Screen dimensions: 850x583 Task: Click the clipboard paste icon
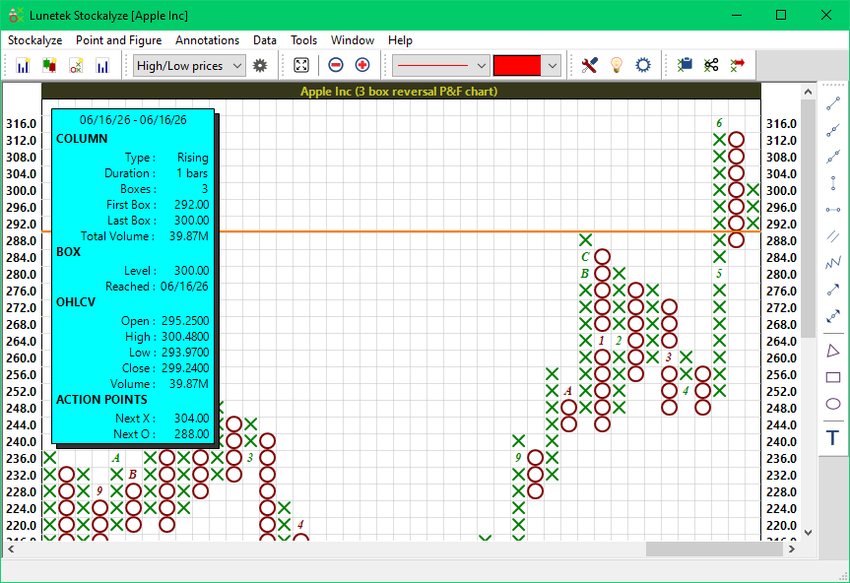685,66
